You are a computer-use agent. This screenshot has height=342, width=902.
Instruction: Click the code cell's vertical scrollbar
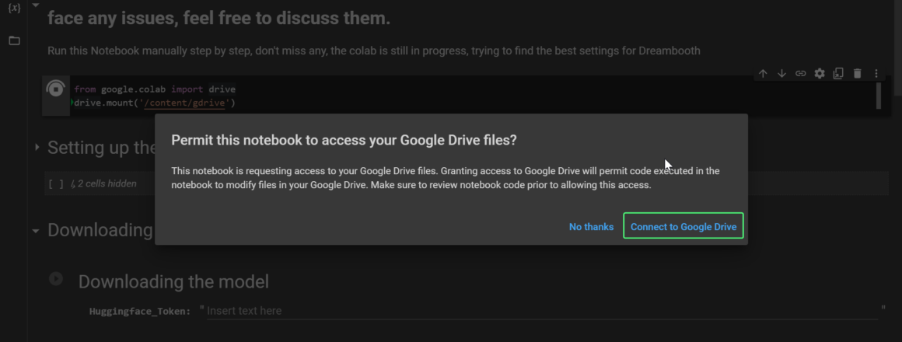tap(879, 95)
